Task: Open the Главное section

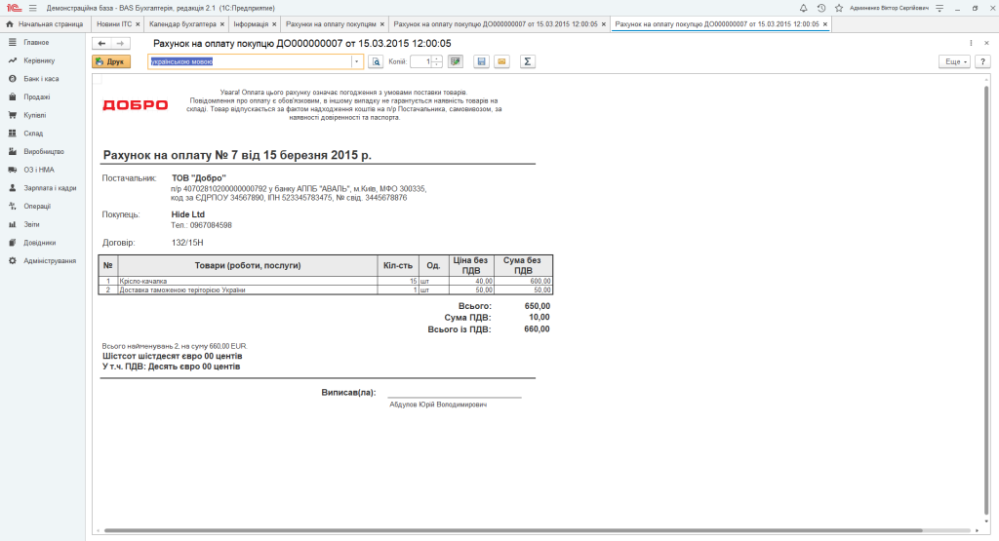Action: point(36,42)
